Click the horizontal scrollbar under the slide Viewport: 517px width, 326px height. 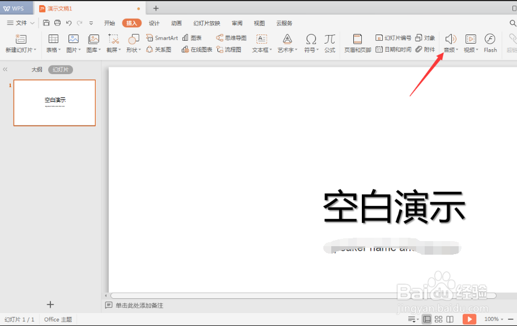click(304, 295)
